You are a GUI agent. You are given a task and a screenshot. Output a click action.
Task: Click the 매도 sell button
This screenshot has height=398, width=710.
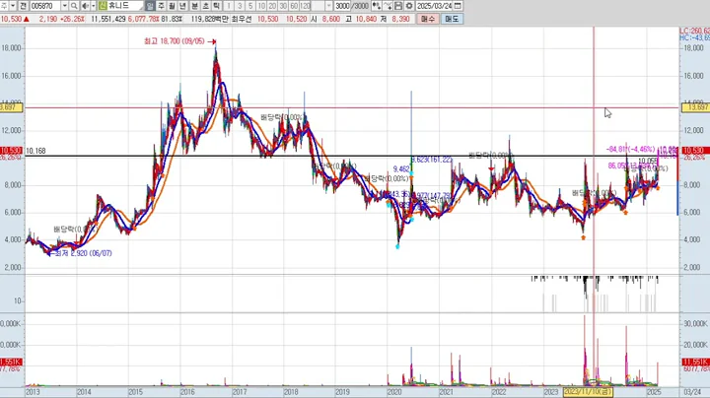(x=452, y=19)
